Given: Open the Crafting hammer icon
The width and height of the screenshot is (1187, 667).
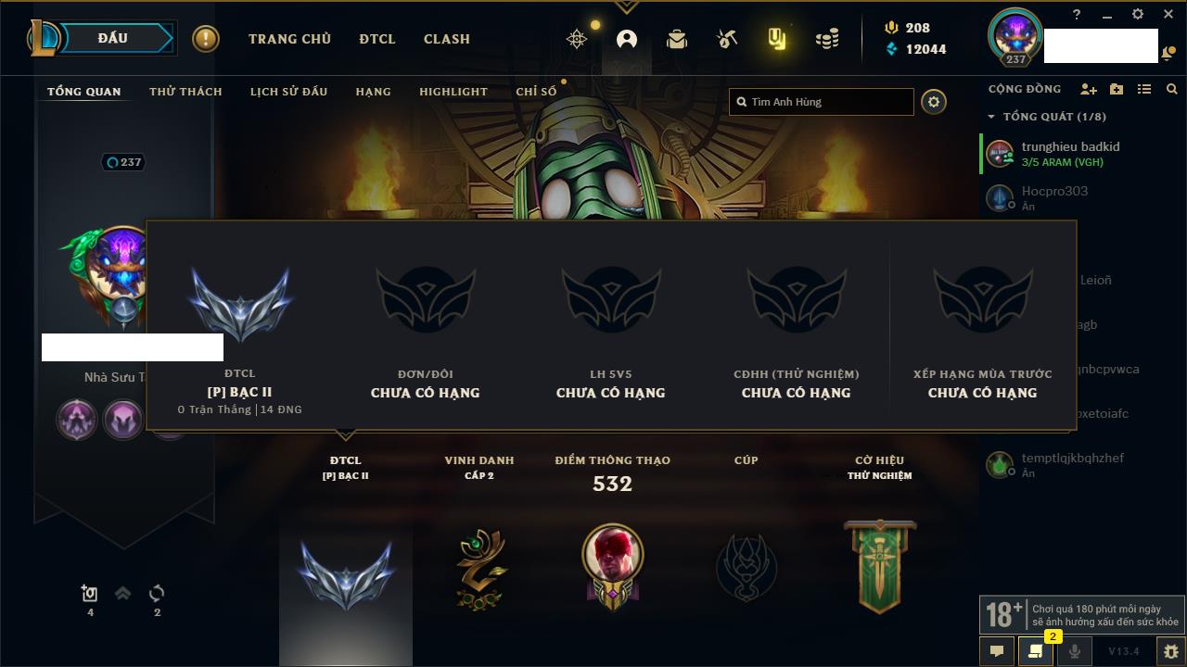Looking at the screenshot, I should [726, 39].
